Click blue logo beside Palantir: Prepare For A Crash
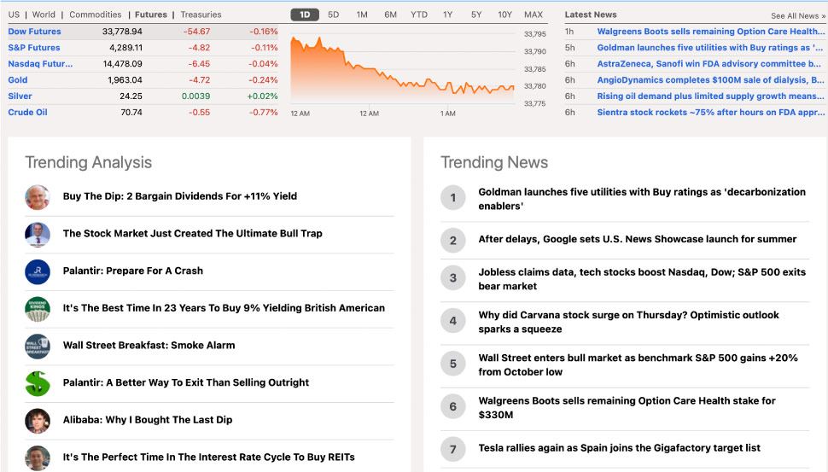This screenshot has width=828, height=472. click(38, 271)
